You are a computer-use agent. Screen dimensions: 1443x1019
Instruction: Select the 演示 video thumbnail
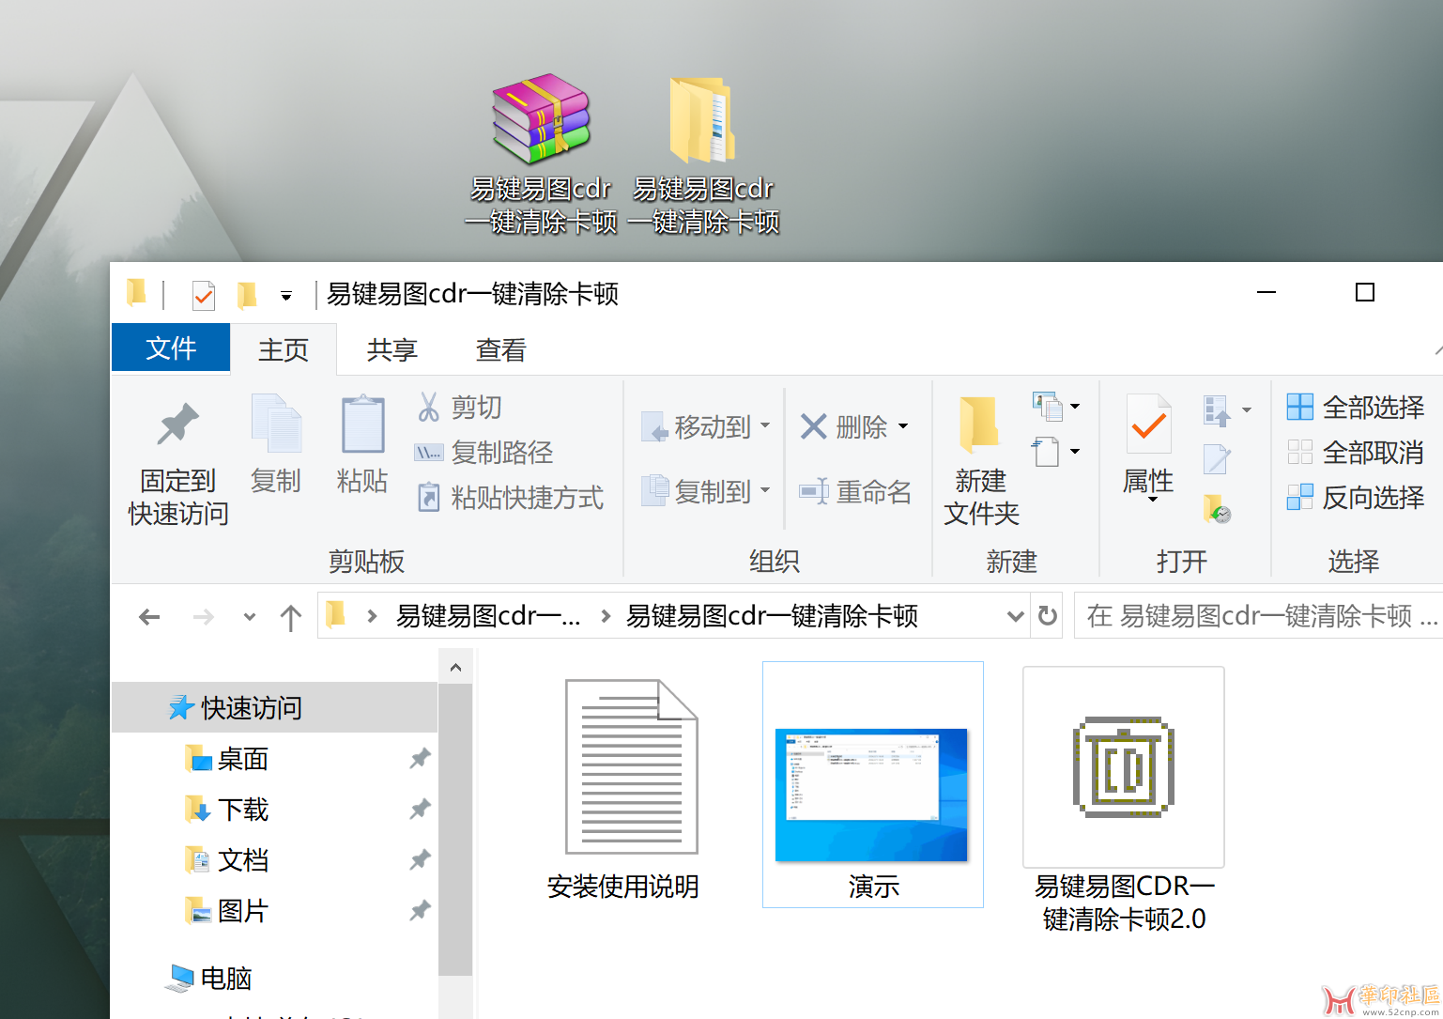coord(871,795)
